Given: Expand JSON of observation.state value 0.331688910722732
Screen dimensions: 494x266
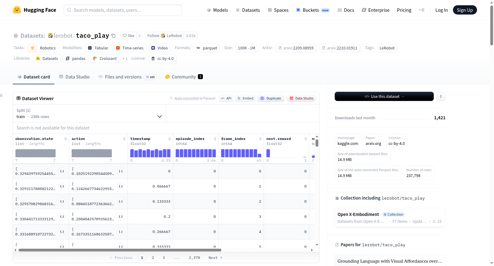Looking at the screenshot, I should pyautogui.click(x=62, y=232).
